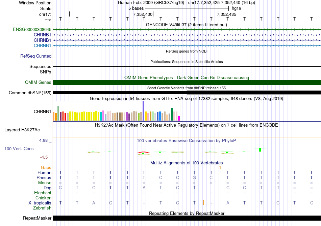321x226 pixels.
Task: Click the dark green OMIM gene bar
Action: [187, 83]
